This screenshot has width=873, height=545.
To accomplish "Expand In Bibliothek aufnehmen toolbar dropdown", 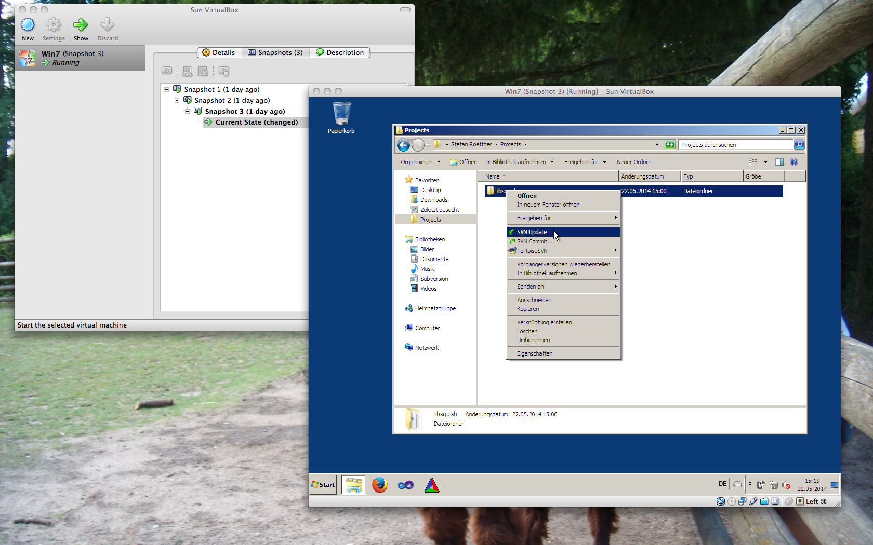I will [520, 162].
